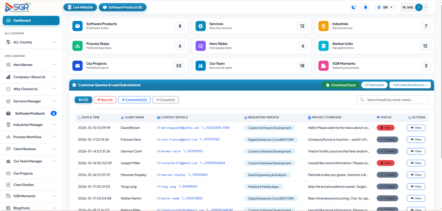The image size is (442, 211).
Task: Click the email icon in David Brown's row
Action: (x=159, y=128)
